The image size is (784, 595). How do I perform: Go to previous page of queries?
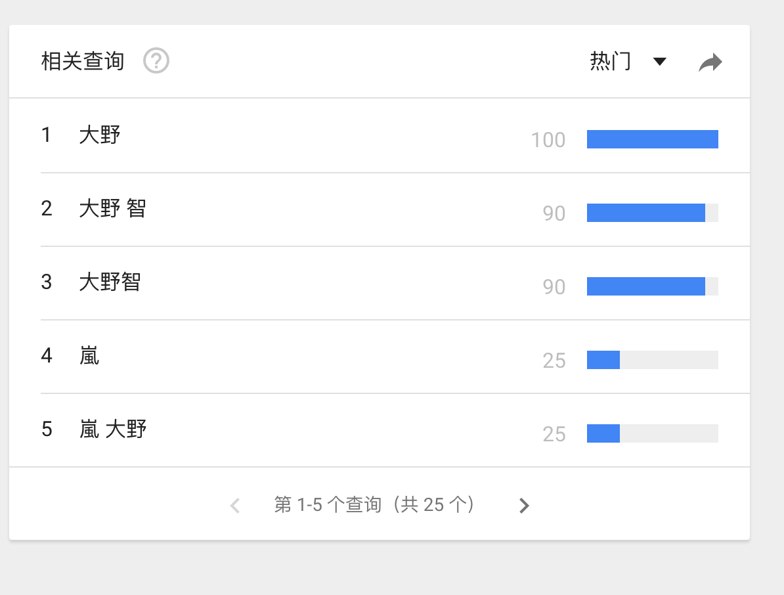(235, 505)
